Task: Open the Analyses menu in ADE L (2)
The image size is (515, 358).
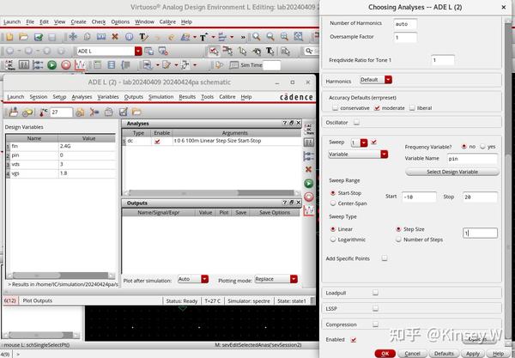Action: [82, 97]
